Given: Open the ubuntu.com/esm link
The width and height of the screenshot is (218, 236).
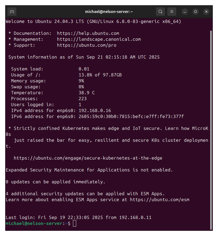Looking at the screenshot, I should [x=159, y=200].
